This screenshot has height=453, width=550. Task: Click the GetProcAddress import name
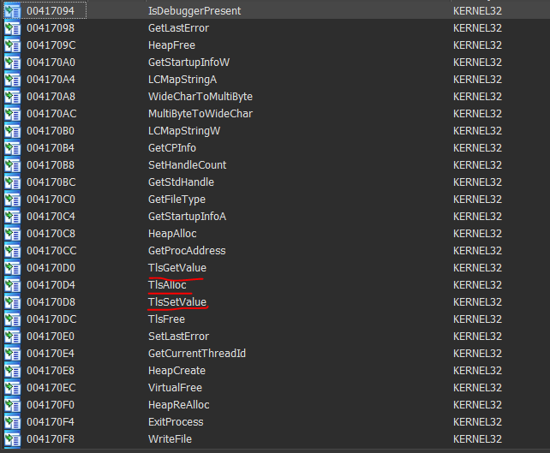[x=187, y=251]
